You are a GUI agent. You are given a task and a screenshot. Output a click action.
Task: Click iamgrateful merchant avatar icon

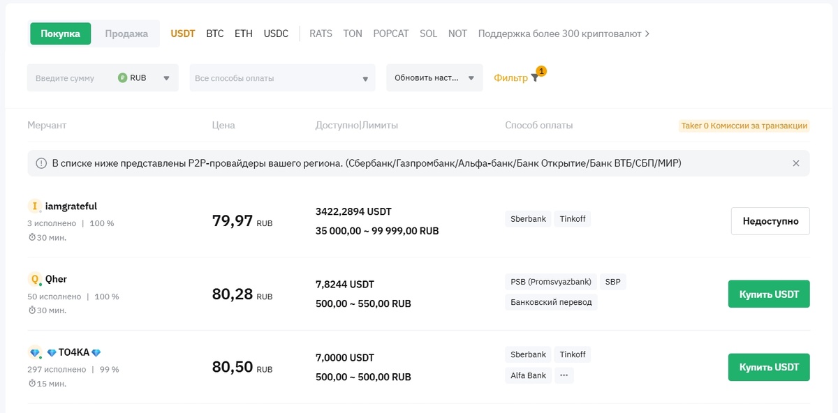[34, 206]
